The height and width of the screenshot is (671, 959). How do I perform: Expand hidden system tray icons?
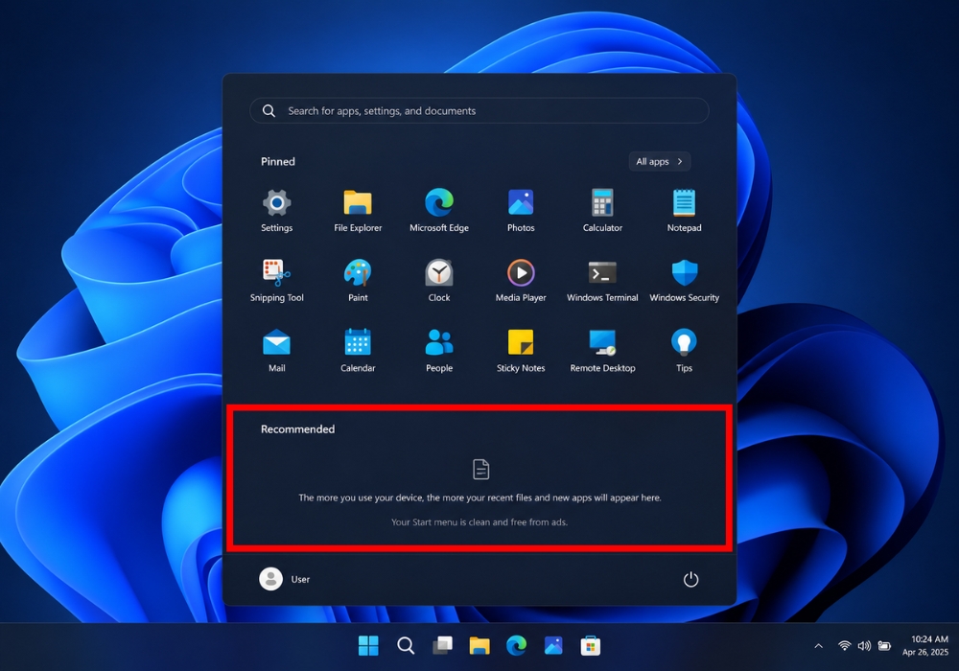(818, 646)
